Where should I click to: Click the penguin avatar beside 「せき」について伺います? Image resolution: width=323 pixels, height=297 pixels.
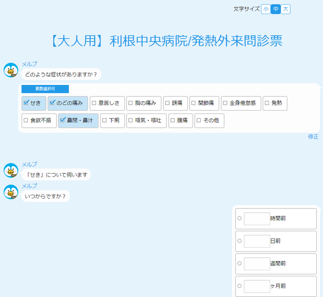point(11,171)
